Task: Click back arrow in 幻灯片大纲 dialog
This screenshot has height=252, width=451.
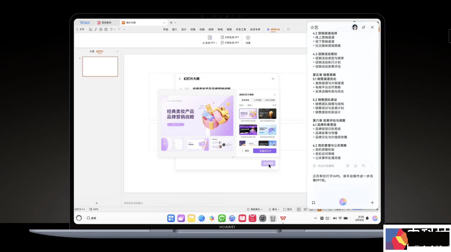Action: [180, 79]
